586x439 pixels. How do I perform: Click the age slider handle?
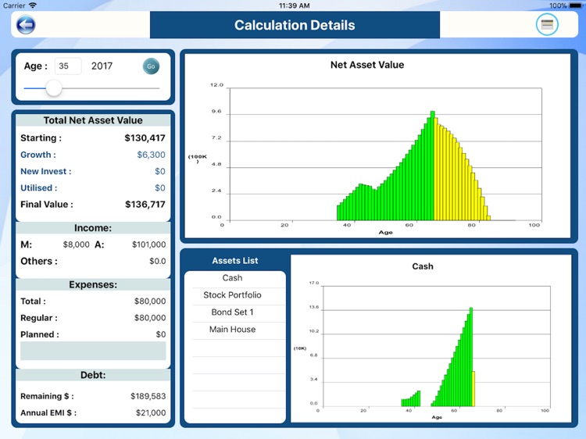(54, 88)
